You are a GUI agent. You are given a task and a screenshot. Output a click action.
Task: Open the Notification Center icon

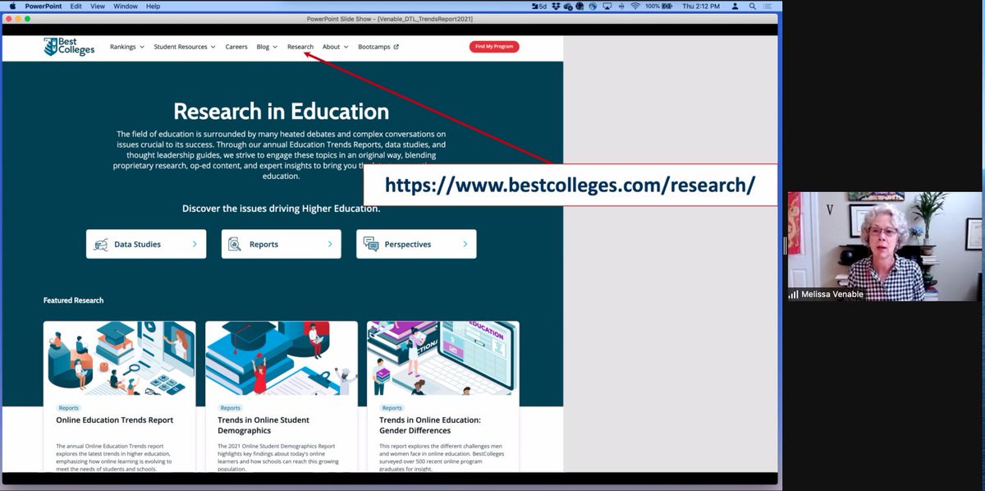768,6
